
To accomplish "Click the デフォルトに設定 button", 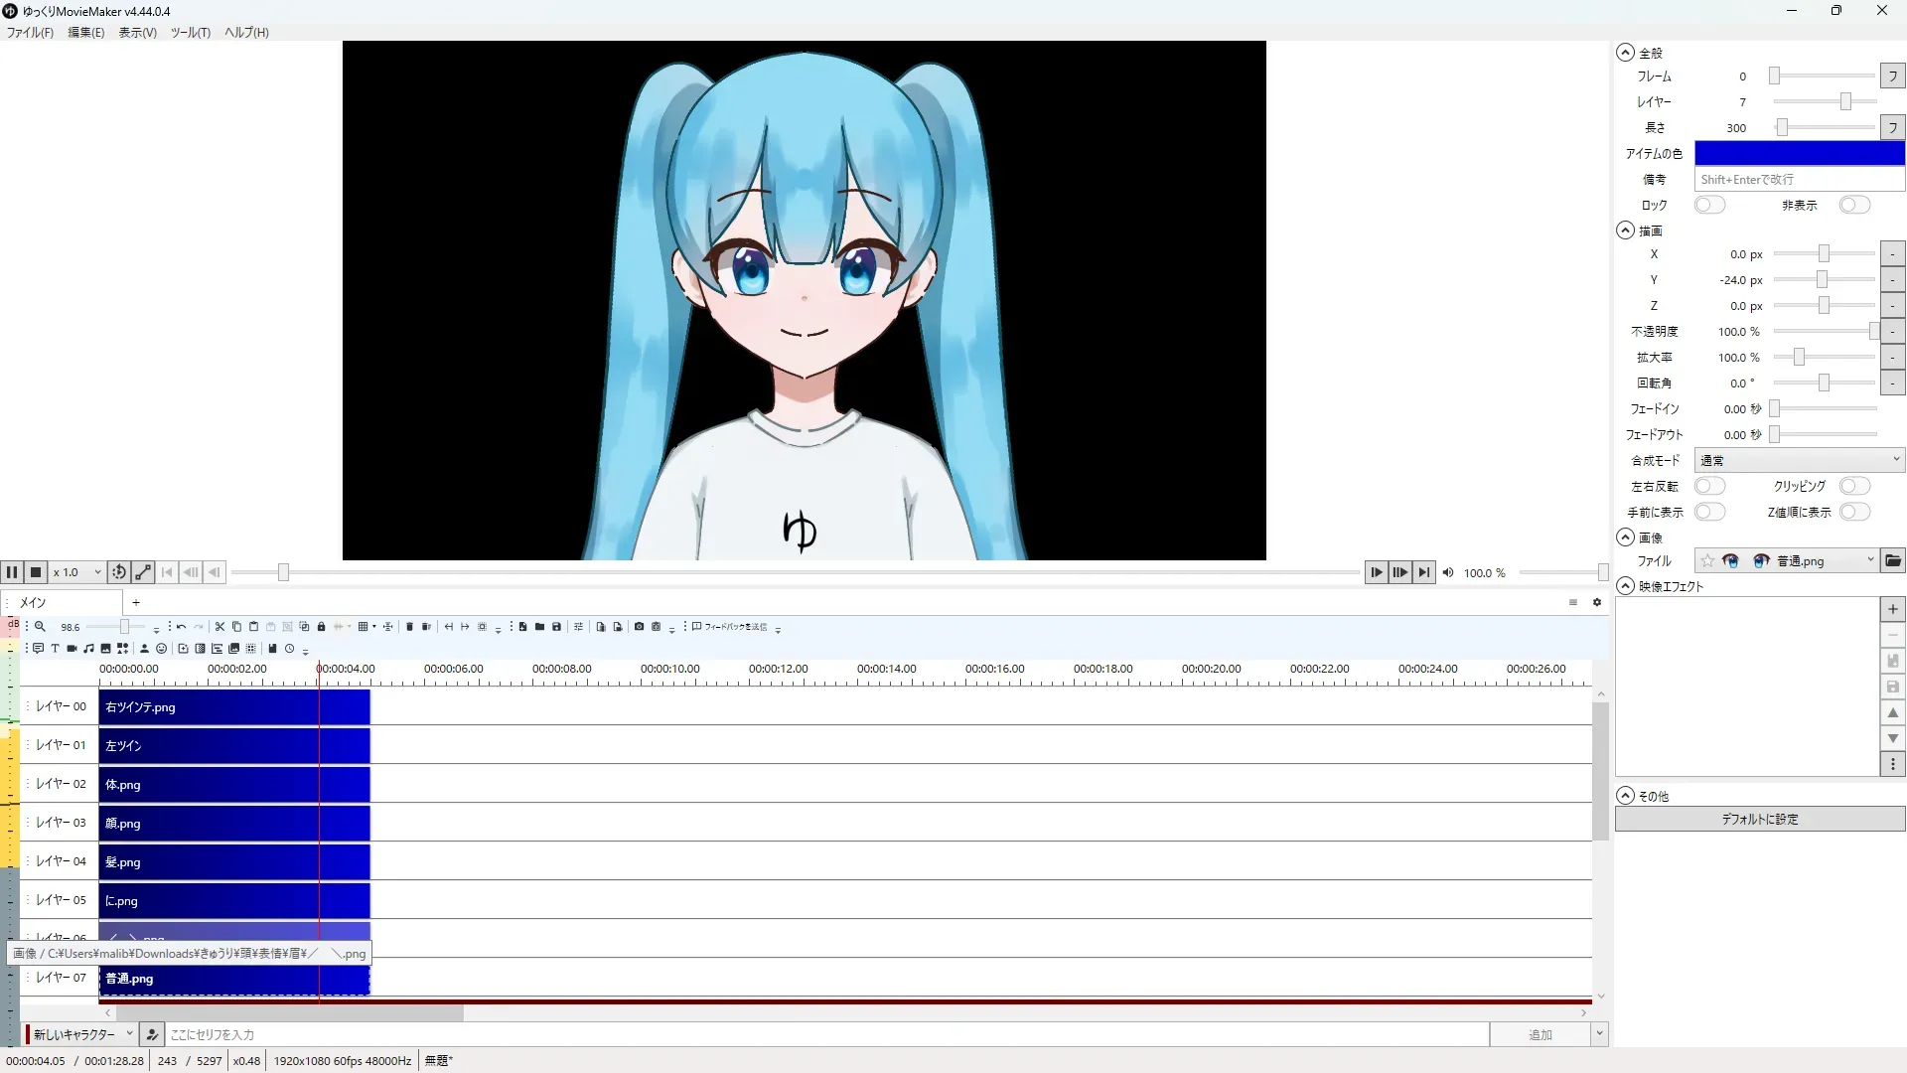I will tap(1759, 820).
